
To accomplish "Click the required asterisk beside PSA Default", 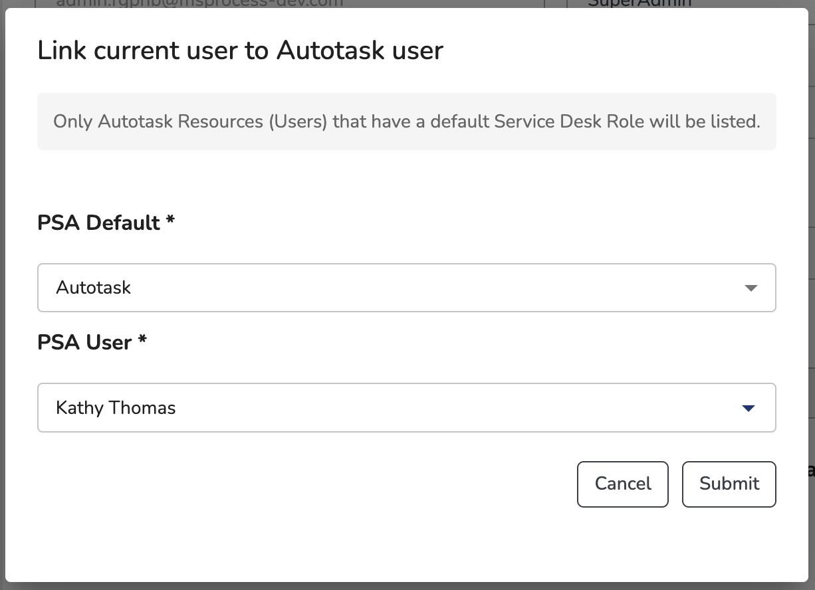I will [x=170, y=220].
